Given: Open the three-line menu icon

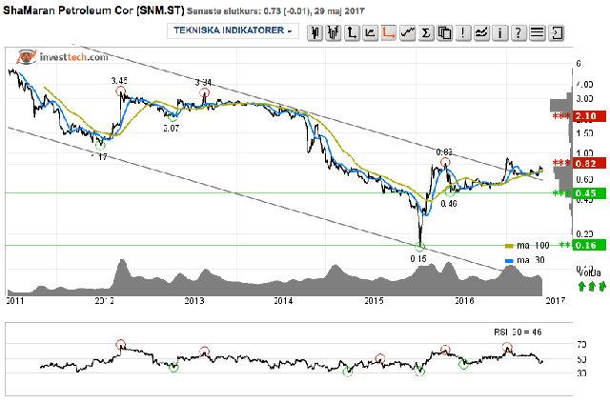Looking at the screenshot, I should (538, 33).
